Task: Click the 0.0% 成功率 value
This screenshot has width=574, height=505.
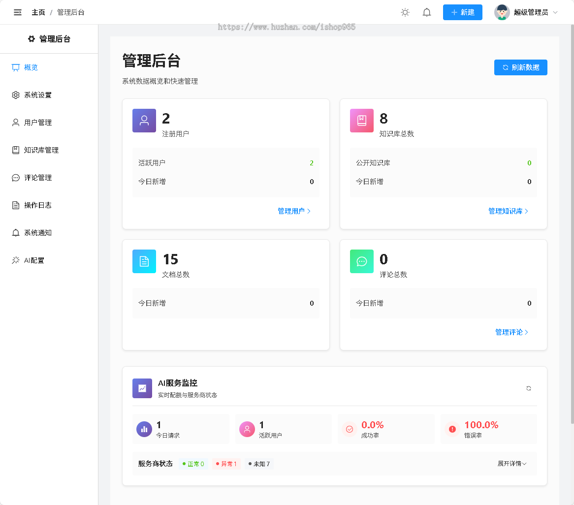Action: (372, 425)
